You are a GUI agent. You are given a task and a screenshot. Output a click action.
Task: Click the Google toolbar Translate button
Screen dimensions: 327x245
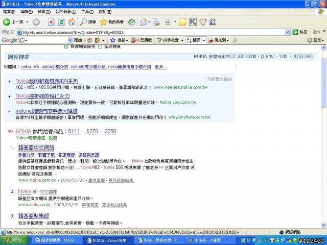point(194,40)
